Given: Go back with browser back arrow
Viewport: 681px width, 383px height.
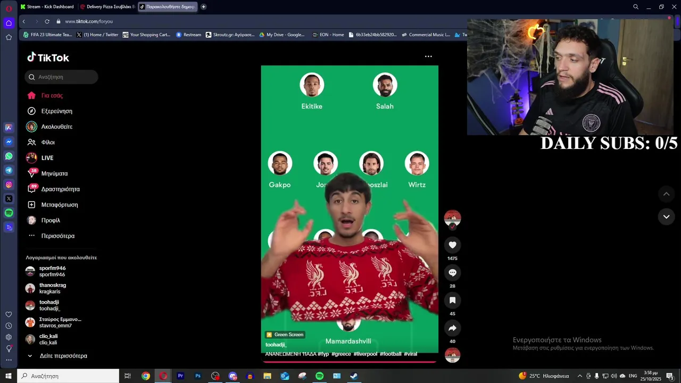Looking at the screenshot, I should 24,21.
